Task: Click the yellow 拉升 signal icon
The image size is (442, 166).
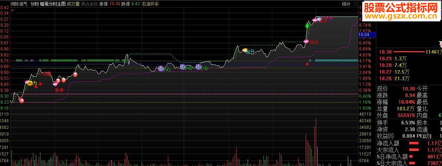Action: (245, 50)
